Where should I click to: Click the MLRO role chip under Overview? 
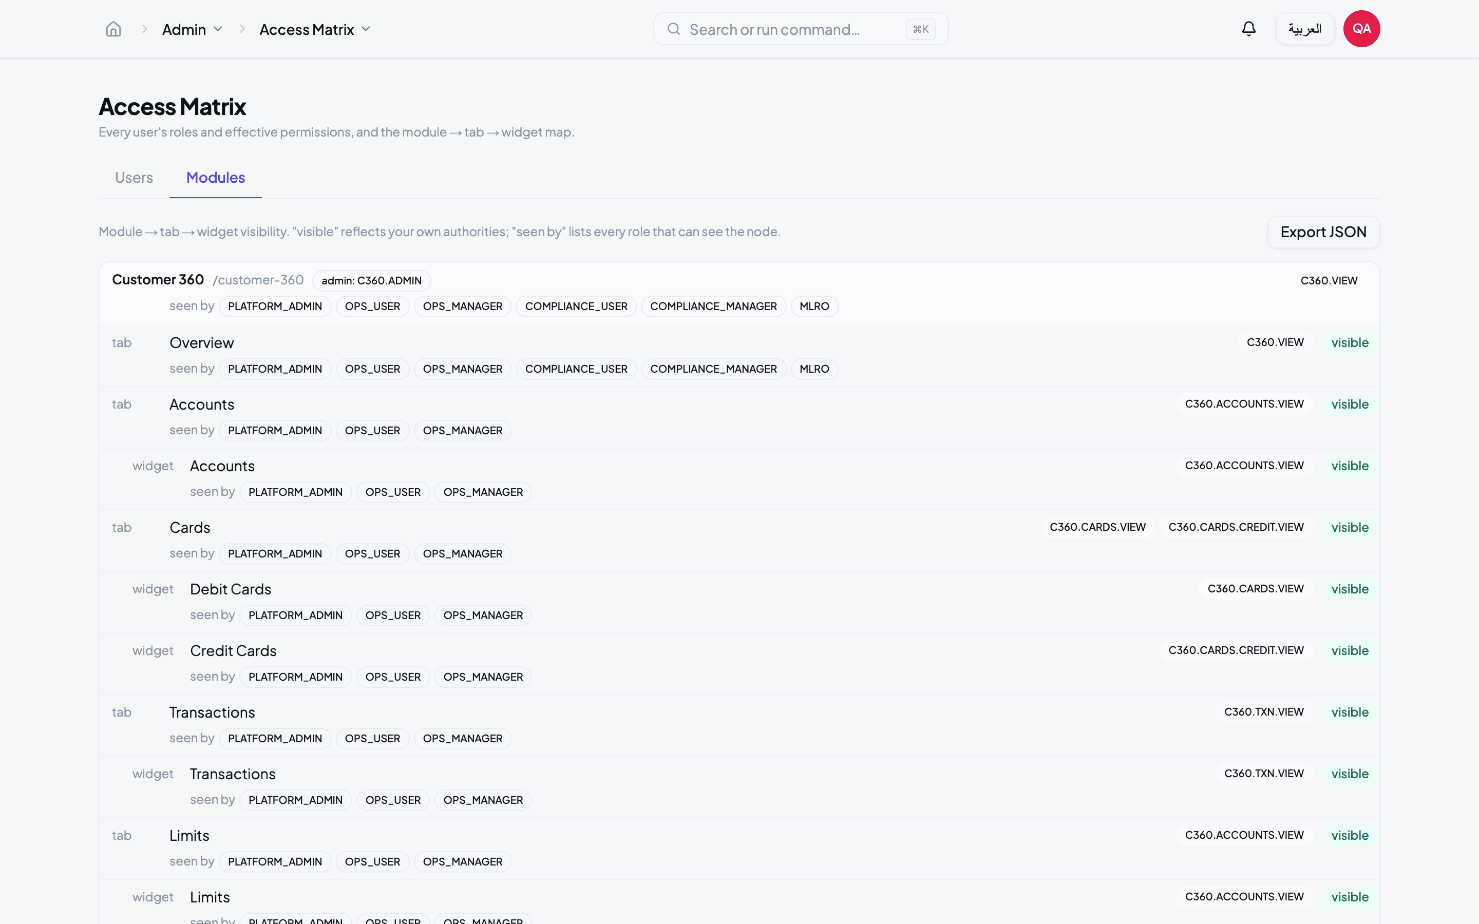click(814, 369)
